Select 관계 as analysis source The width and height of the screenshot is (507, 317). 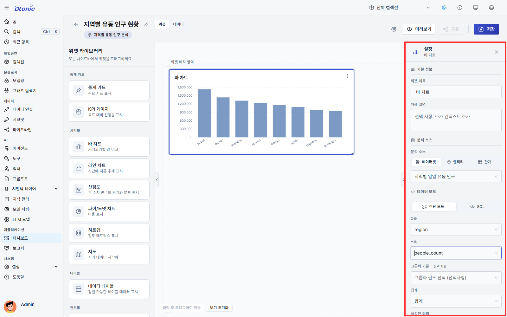[485, 162]
